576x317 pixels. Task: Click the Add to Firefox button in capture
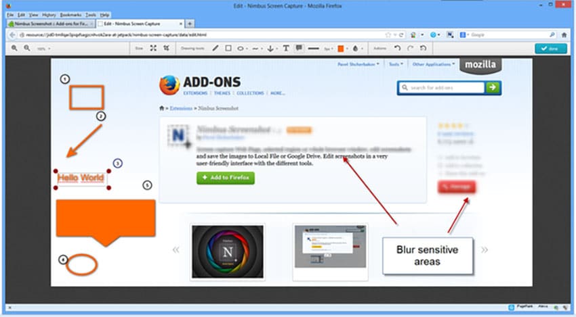point(226,178)
